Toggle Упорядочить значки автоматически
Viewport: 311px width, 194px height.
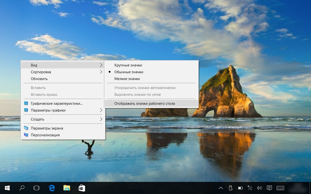pyautogui.click(x=151, y=88)
